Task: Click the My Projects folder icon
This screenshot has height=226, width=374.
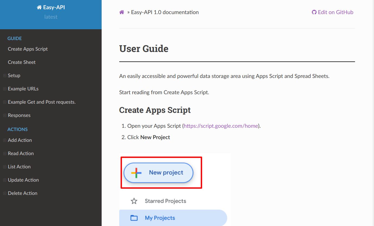Action: pos(134,218)
